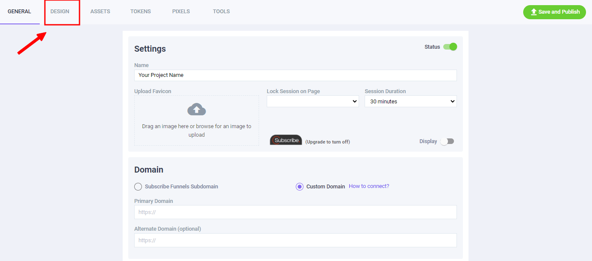Expand the Session Duration dropdown
The width and height of the screenshot is (592, 261).
(x=410, y=101)
